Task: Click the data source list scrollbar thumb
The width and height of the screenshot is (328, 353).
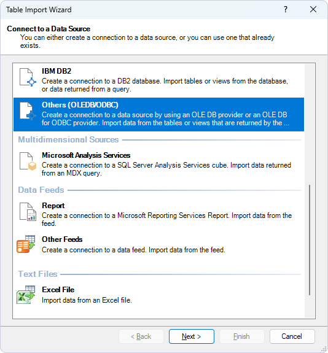Action: pos(310,240)
